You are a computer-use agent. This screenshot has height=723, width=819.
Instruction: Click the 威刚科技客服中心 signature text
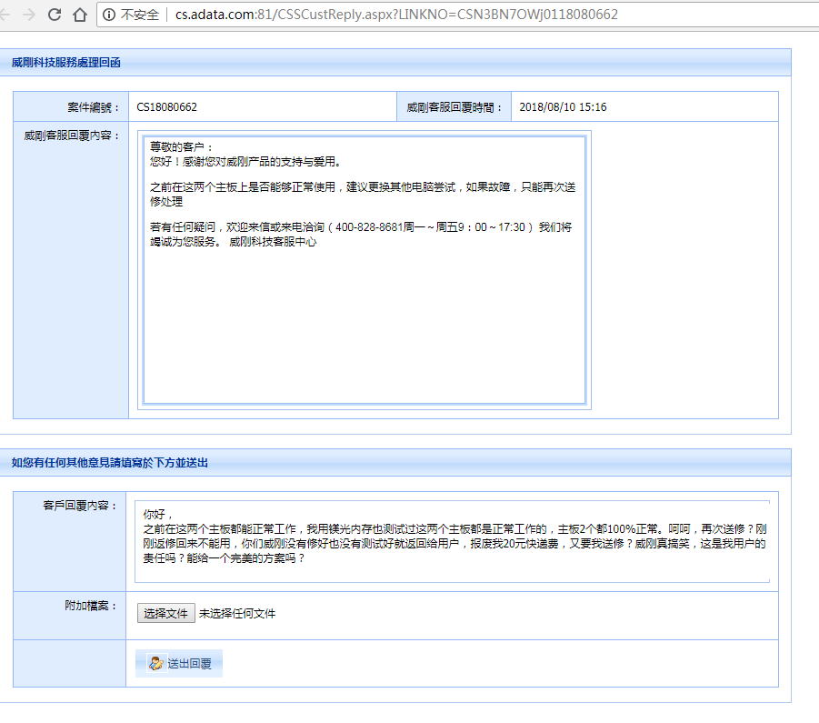tap(273, 242)
